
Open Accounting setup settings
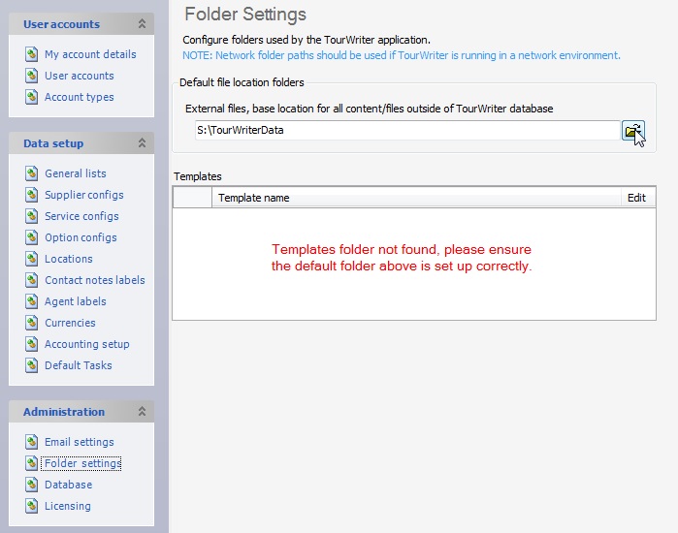click(x=86, y=344)
